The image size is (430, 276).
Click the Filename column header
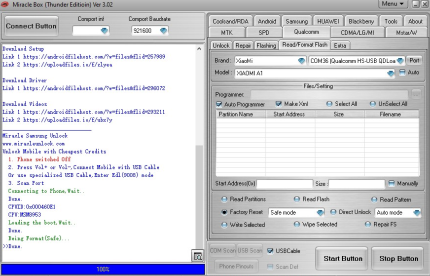click(x=392, y=114)
